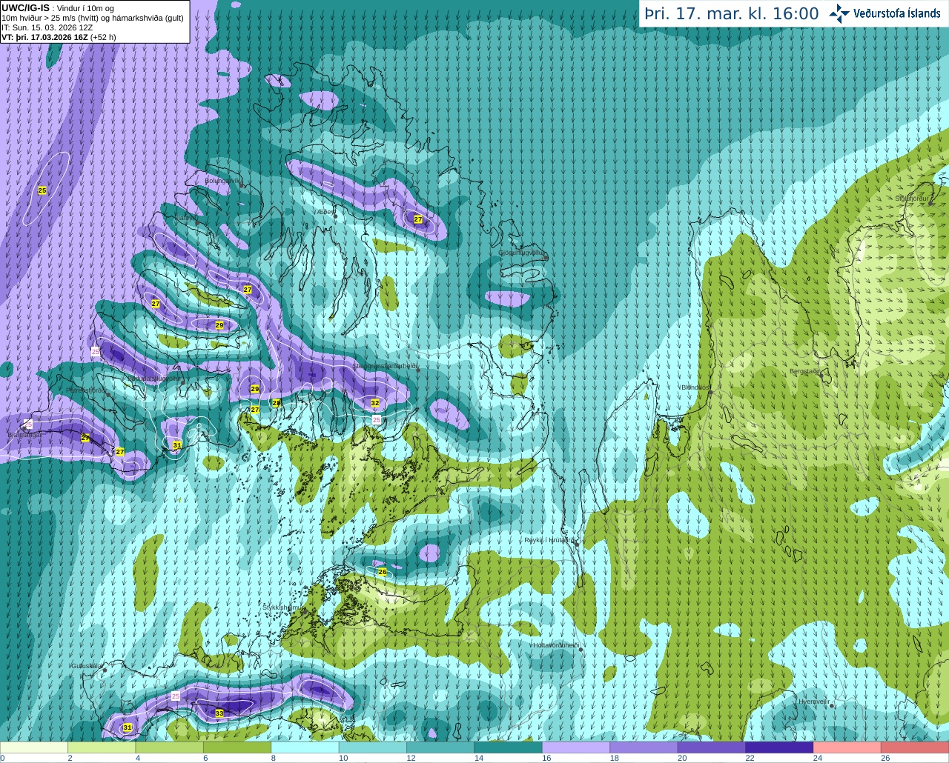
Task: Click the 29 gust marker directly above the 27
Action: click(255, 389)
